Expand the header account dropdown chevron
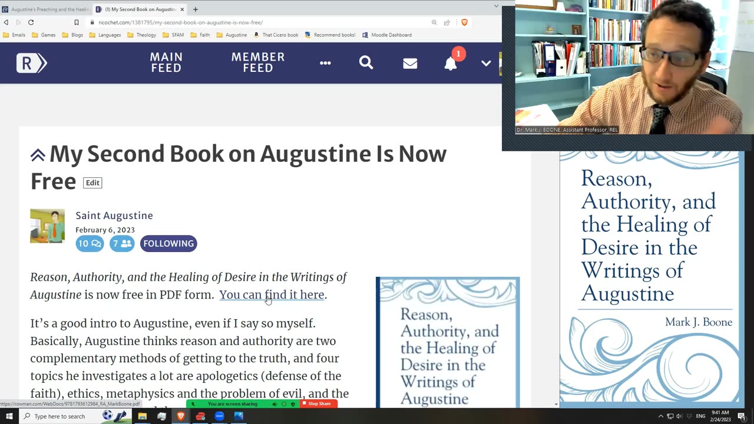The width and height of the screenshot is (754, 424). pos(486,63)
